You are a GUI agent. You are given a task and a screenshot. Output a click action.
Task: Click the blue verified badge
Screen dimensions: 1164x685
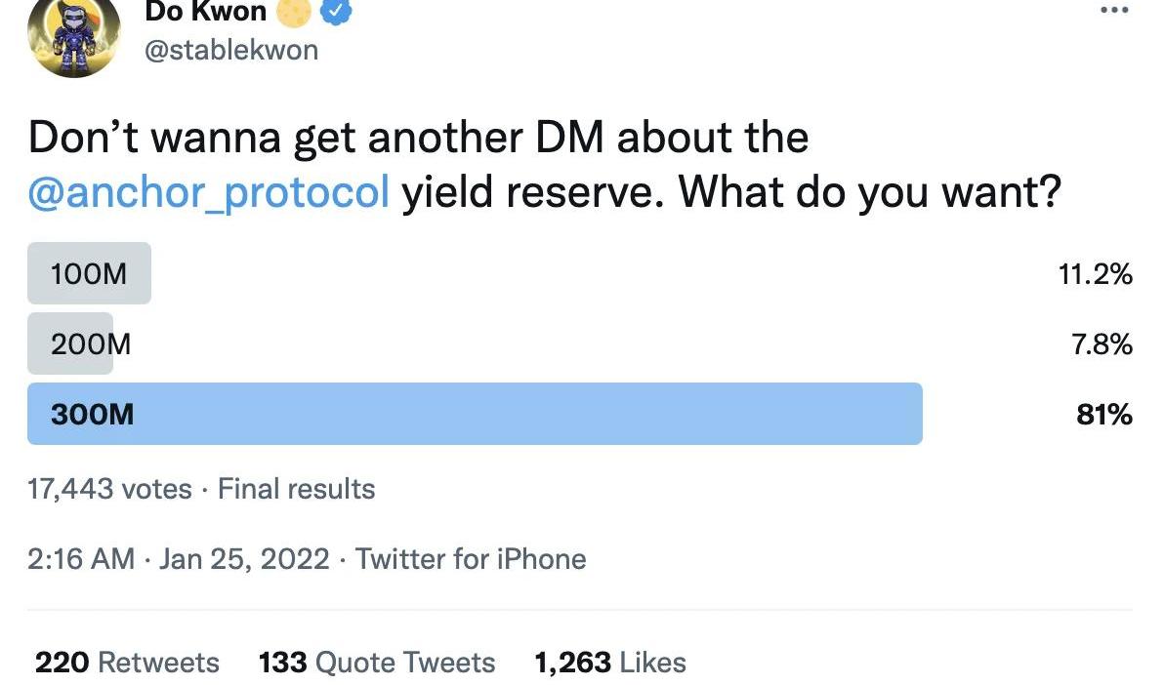click(x=337, y=11)
